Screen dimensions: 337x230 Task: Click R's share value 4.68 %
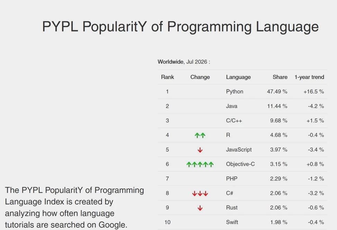click(x=279, y=135)
